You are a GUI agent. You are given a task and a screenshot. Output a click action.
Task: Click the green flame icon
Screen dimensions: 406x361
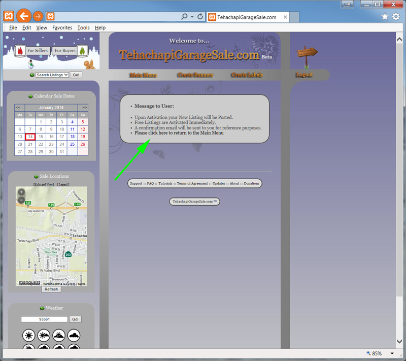click(x=82, y=51)
